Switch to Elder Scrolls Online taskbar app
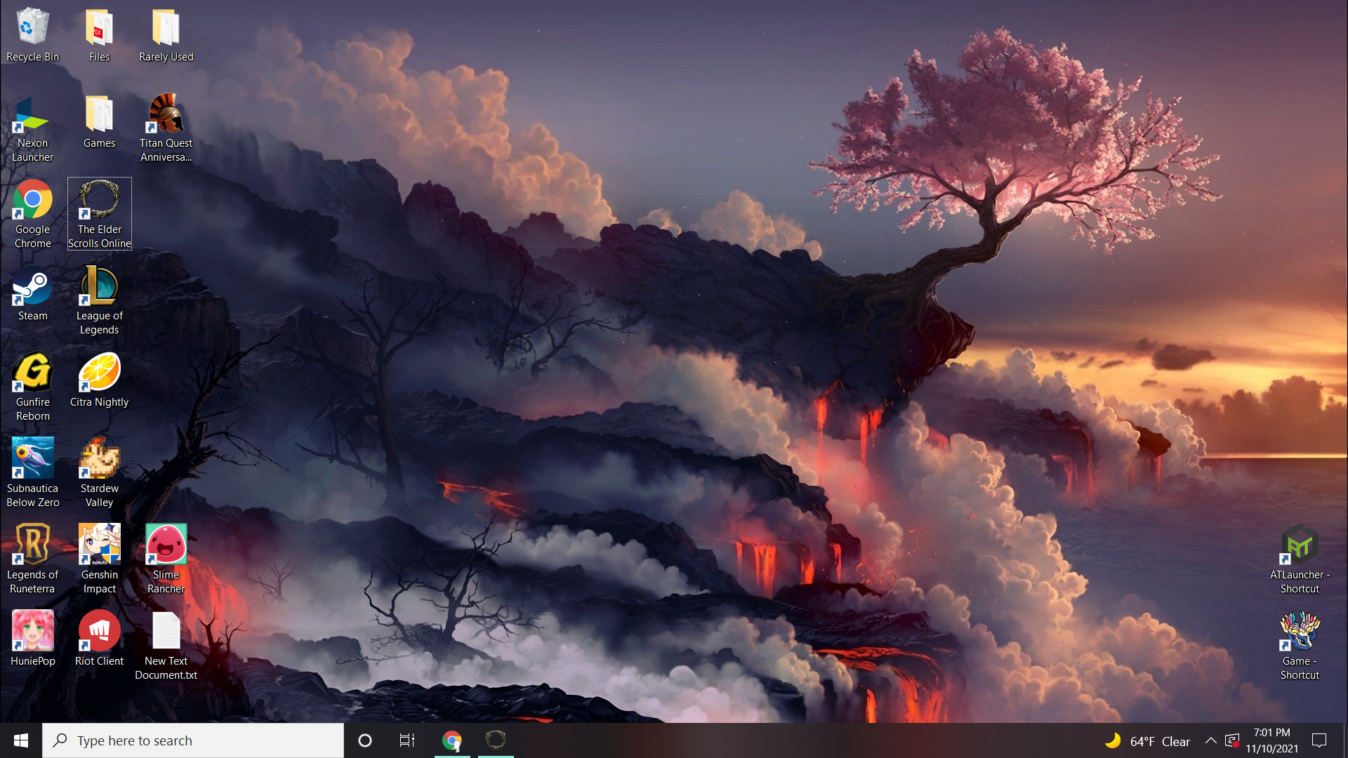Image resolution: width=1348 pixels, height=758 pixels. (496, 740)
